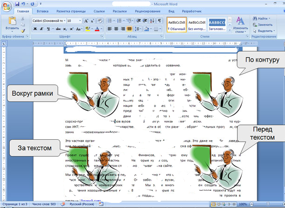The height and width of the screenshot is (208, 285).
Task: Open the Изменить стили dropdown
Action: pyautogui.click(x=240, y=25)
